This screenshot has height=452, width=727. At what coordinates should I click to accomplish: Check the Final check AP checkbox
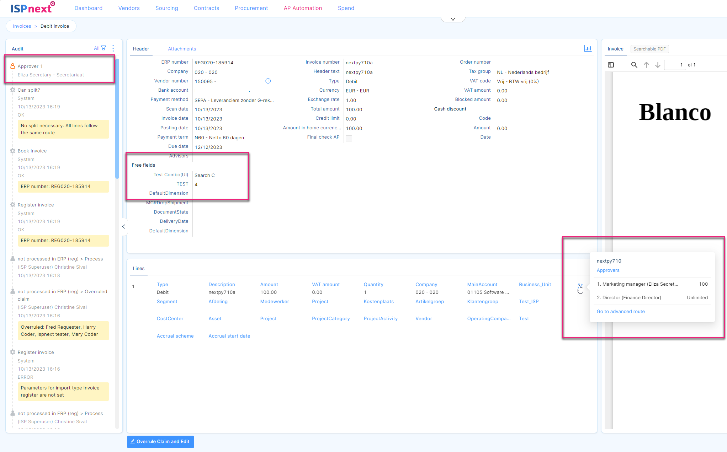349,138
